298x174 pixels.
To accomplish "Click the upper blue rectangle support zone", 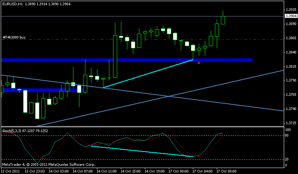I will click(127, 60).
